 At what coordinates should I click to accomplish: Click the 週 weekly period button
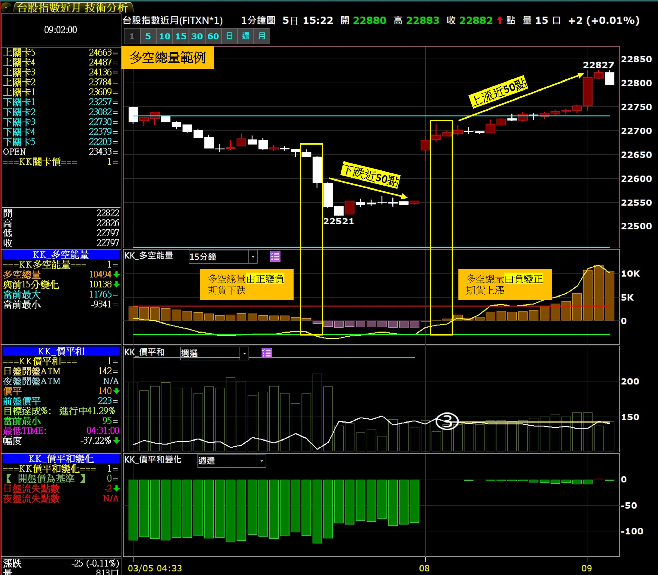coord(246,36)
